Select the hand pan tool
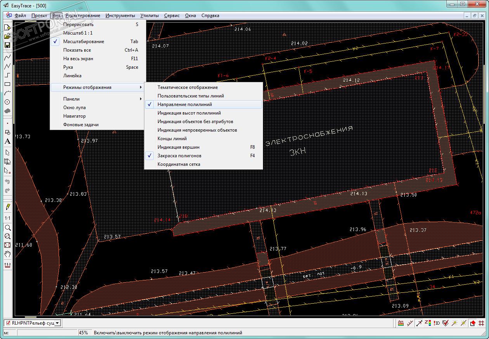This screenshot has height=339, width=489. 7,254
